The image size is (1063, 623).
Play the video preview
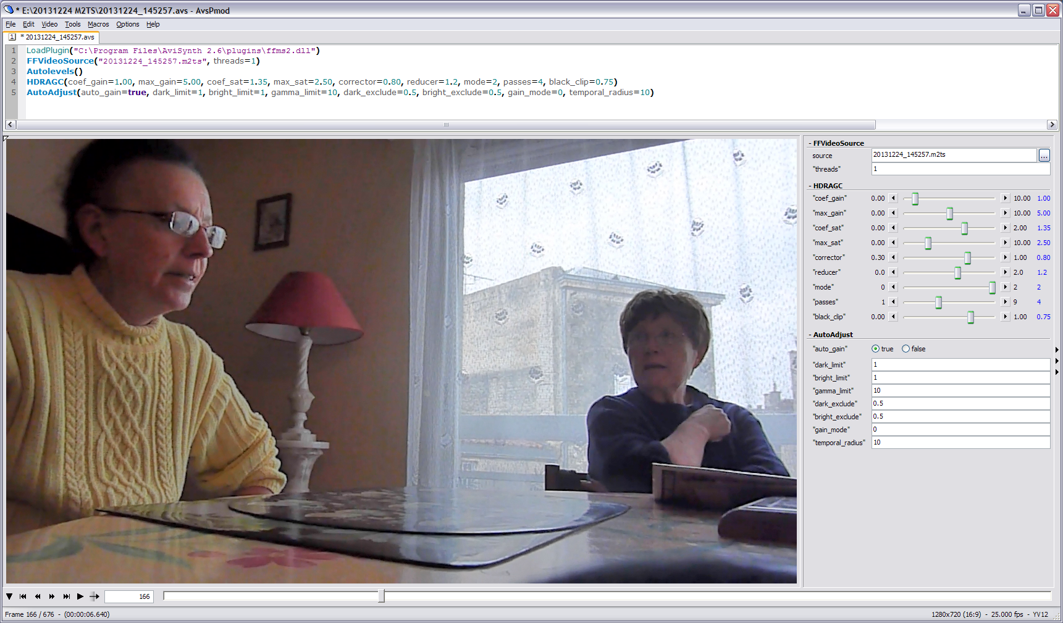80,596
